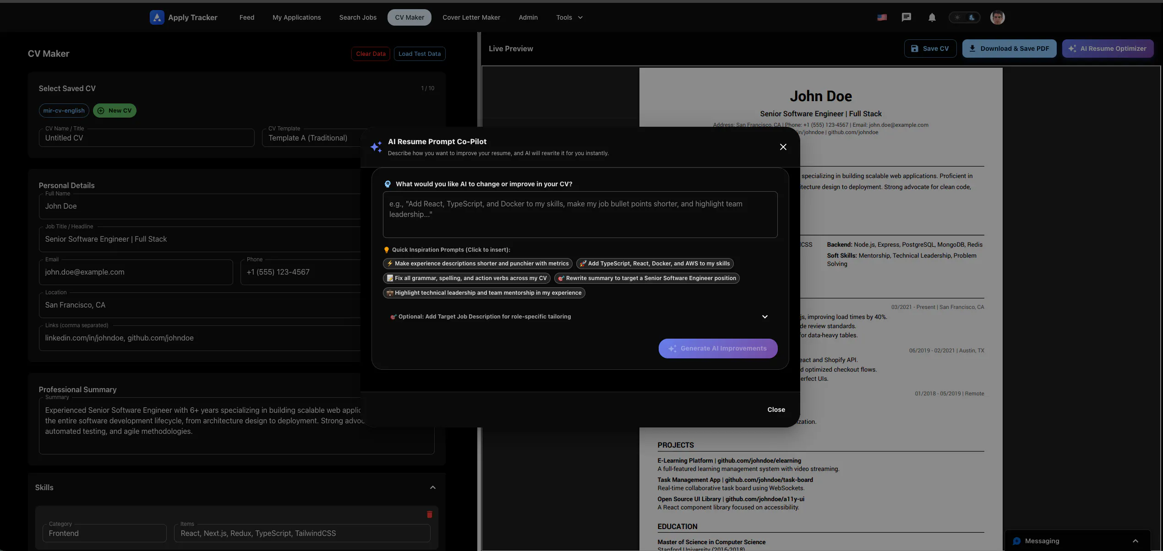1163x551 pixels.
Task: Select the mir-cv-english saved CV
Action: [64, 110]
